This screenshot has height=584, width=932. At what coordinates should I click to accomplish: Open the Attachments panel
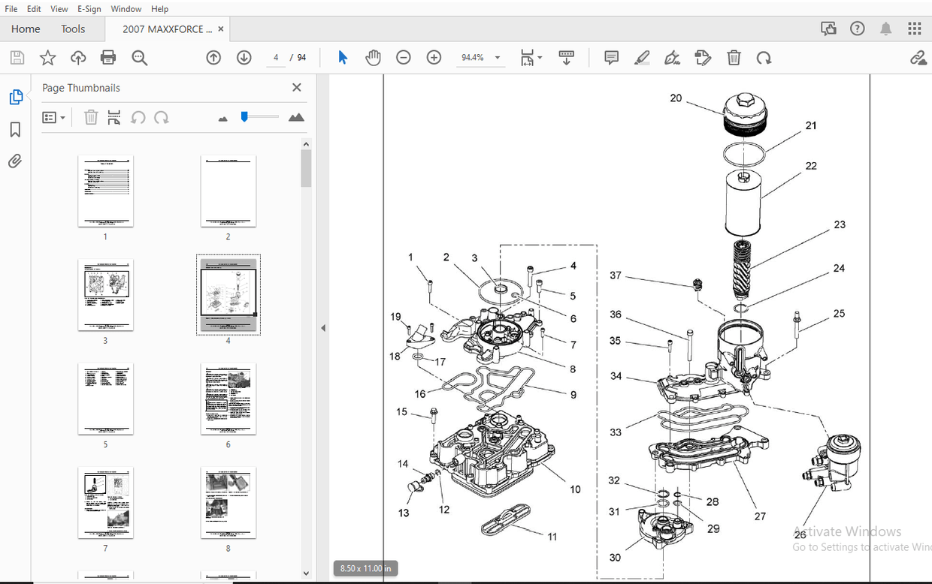[16, 161]
